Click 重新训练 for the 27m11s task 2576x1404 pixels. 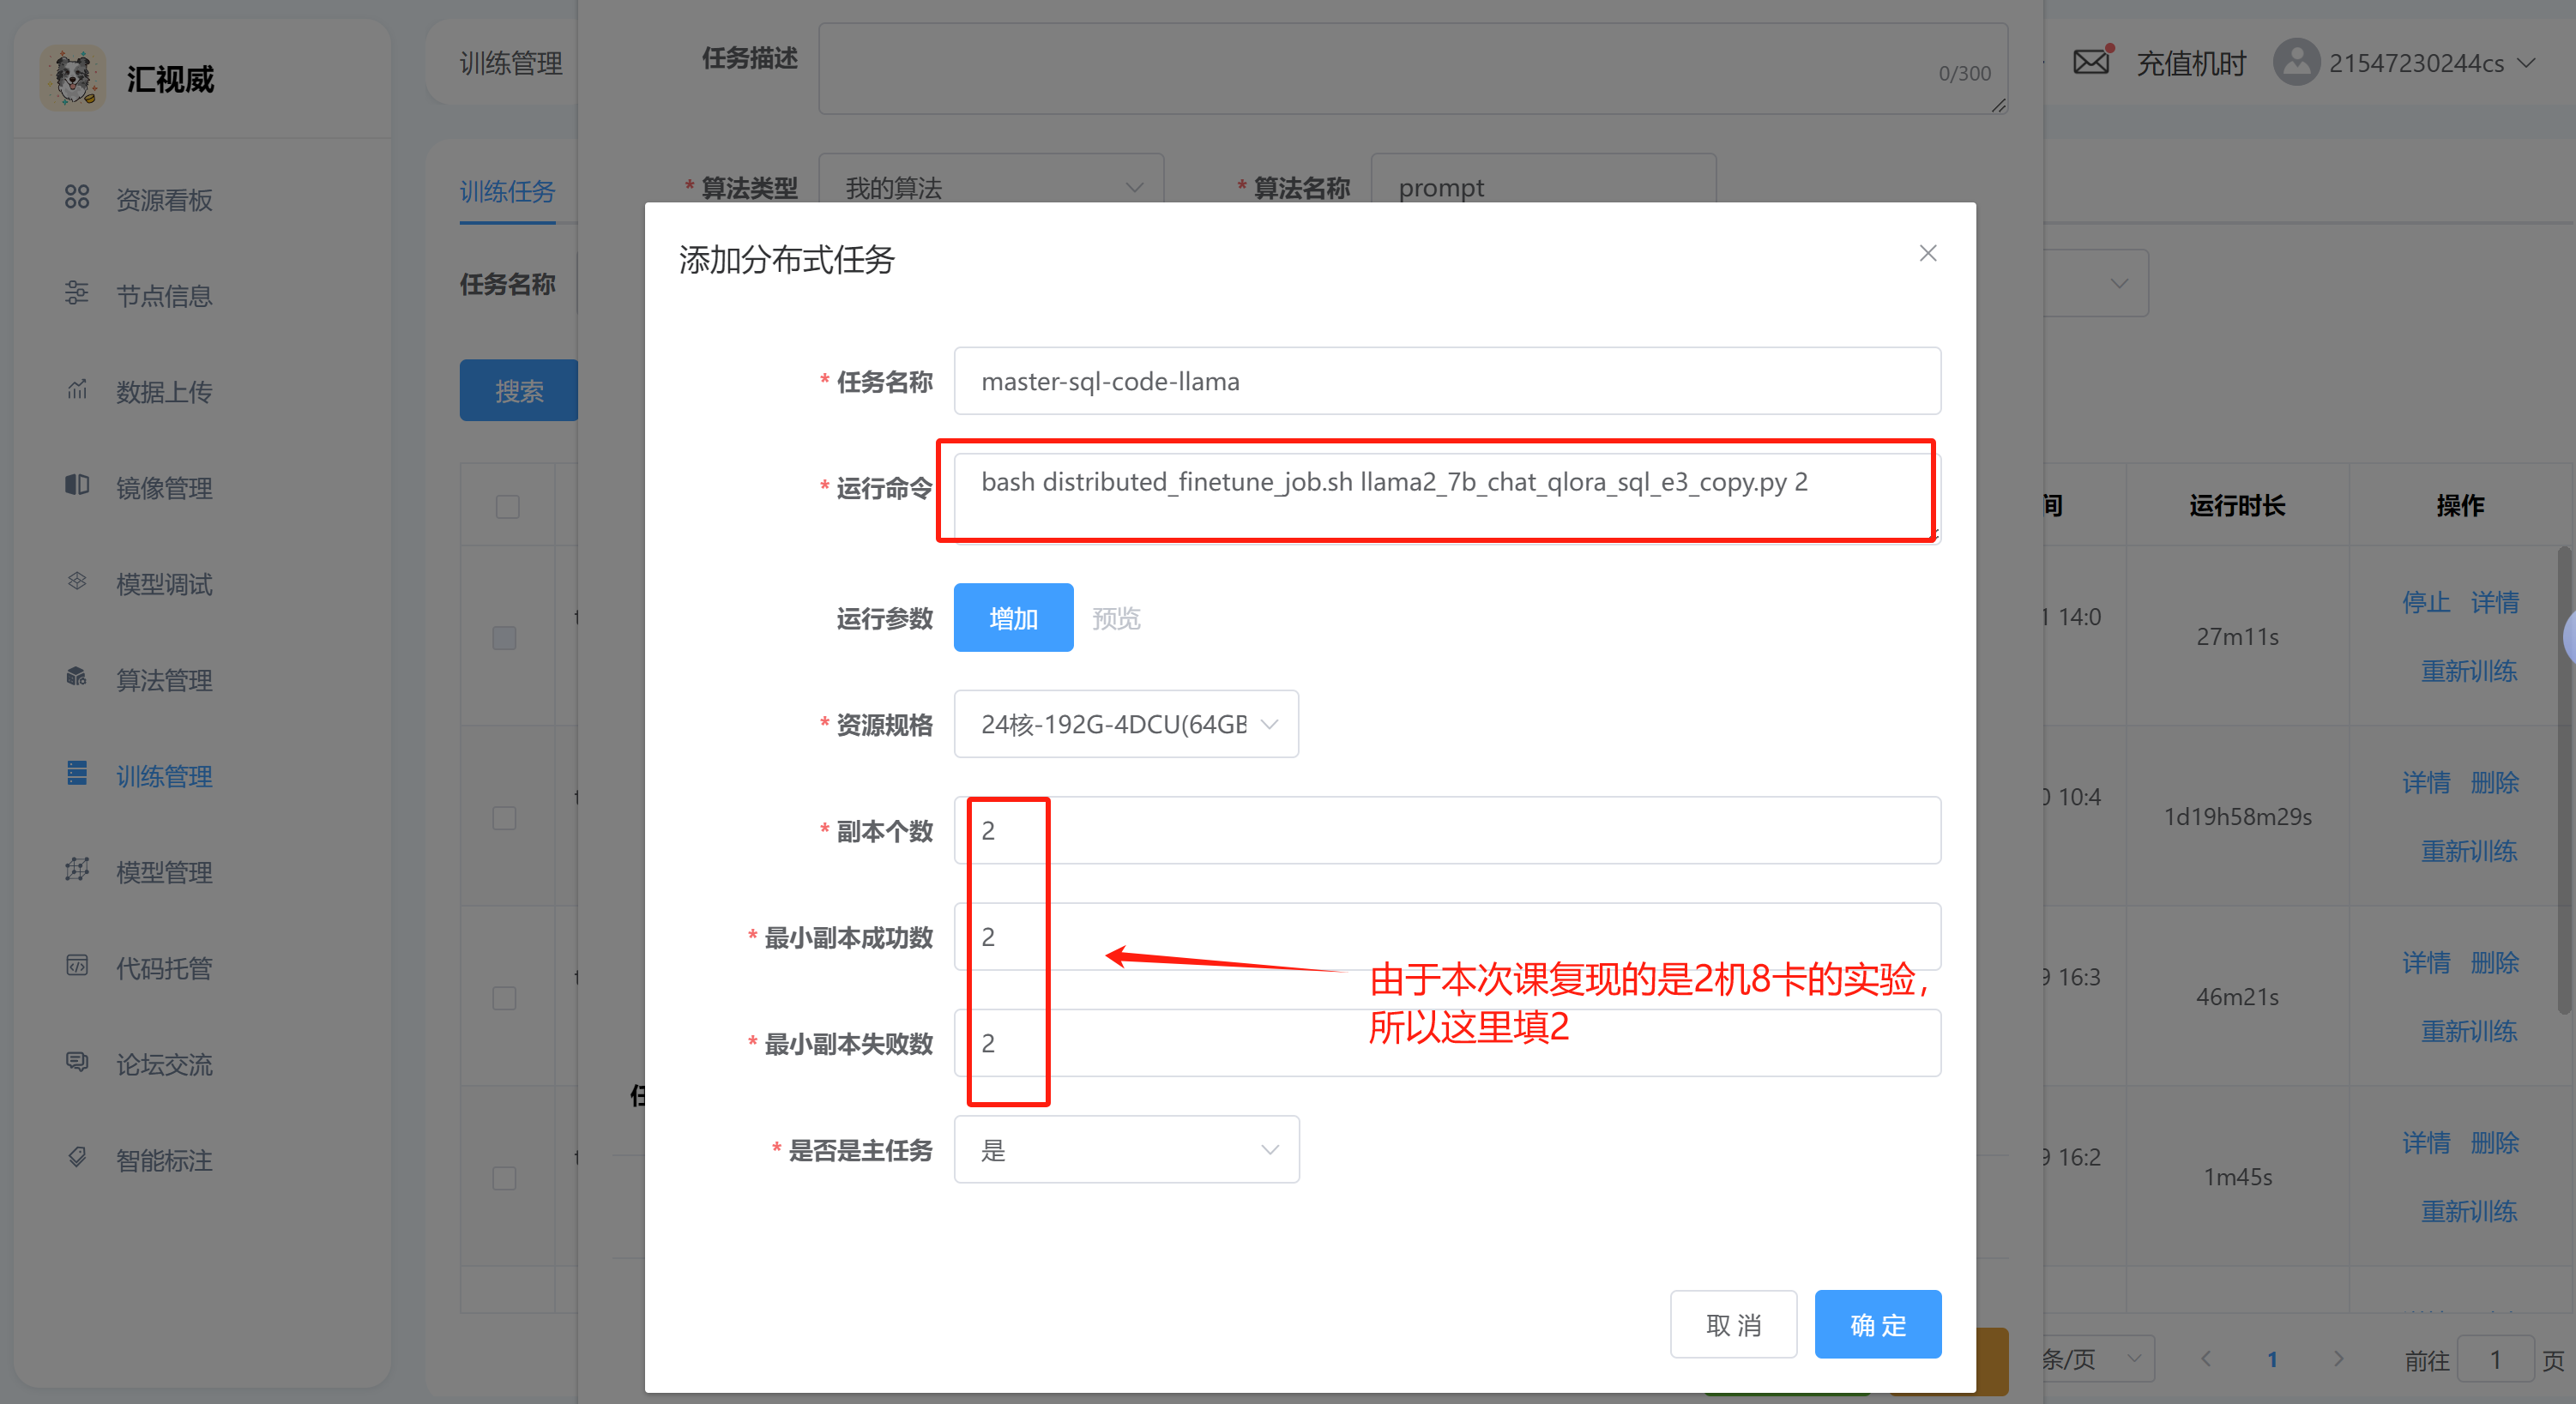tap(2469, 670)
